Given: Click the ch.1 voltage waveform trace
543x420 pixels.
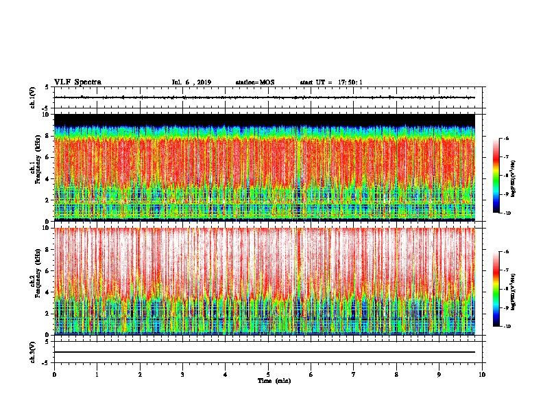Looking at the screenshot, I should coord(265,97).
